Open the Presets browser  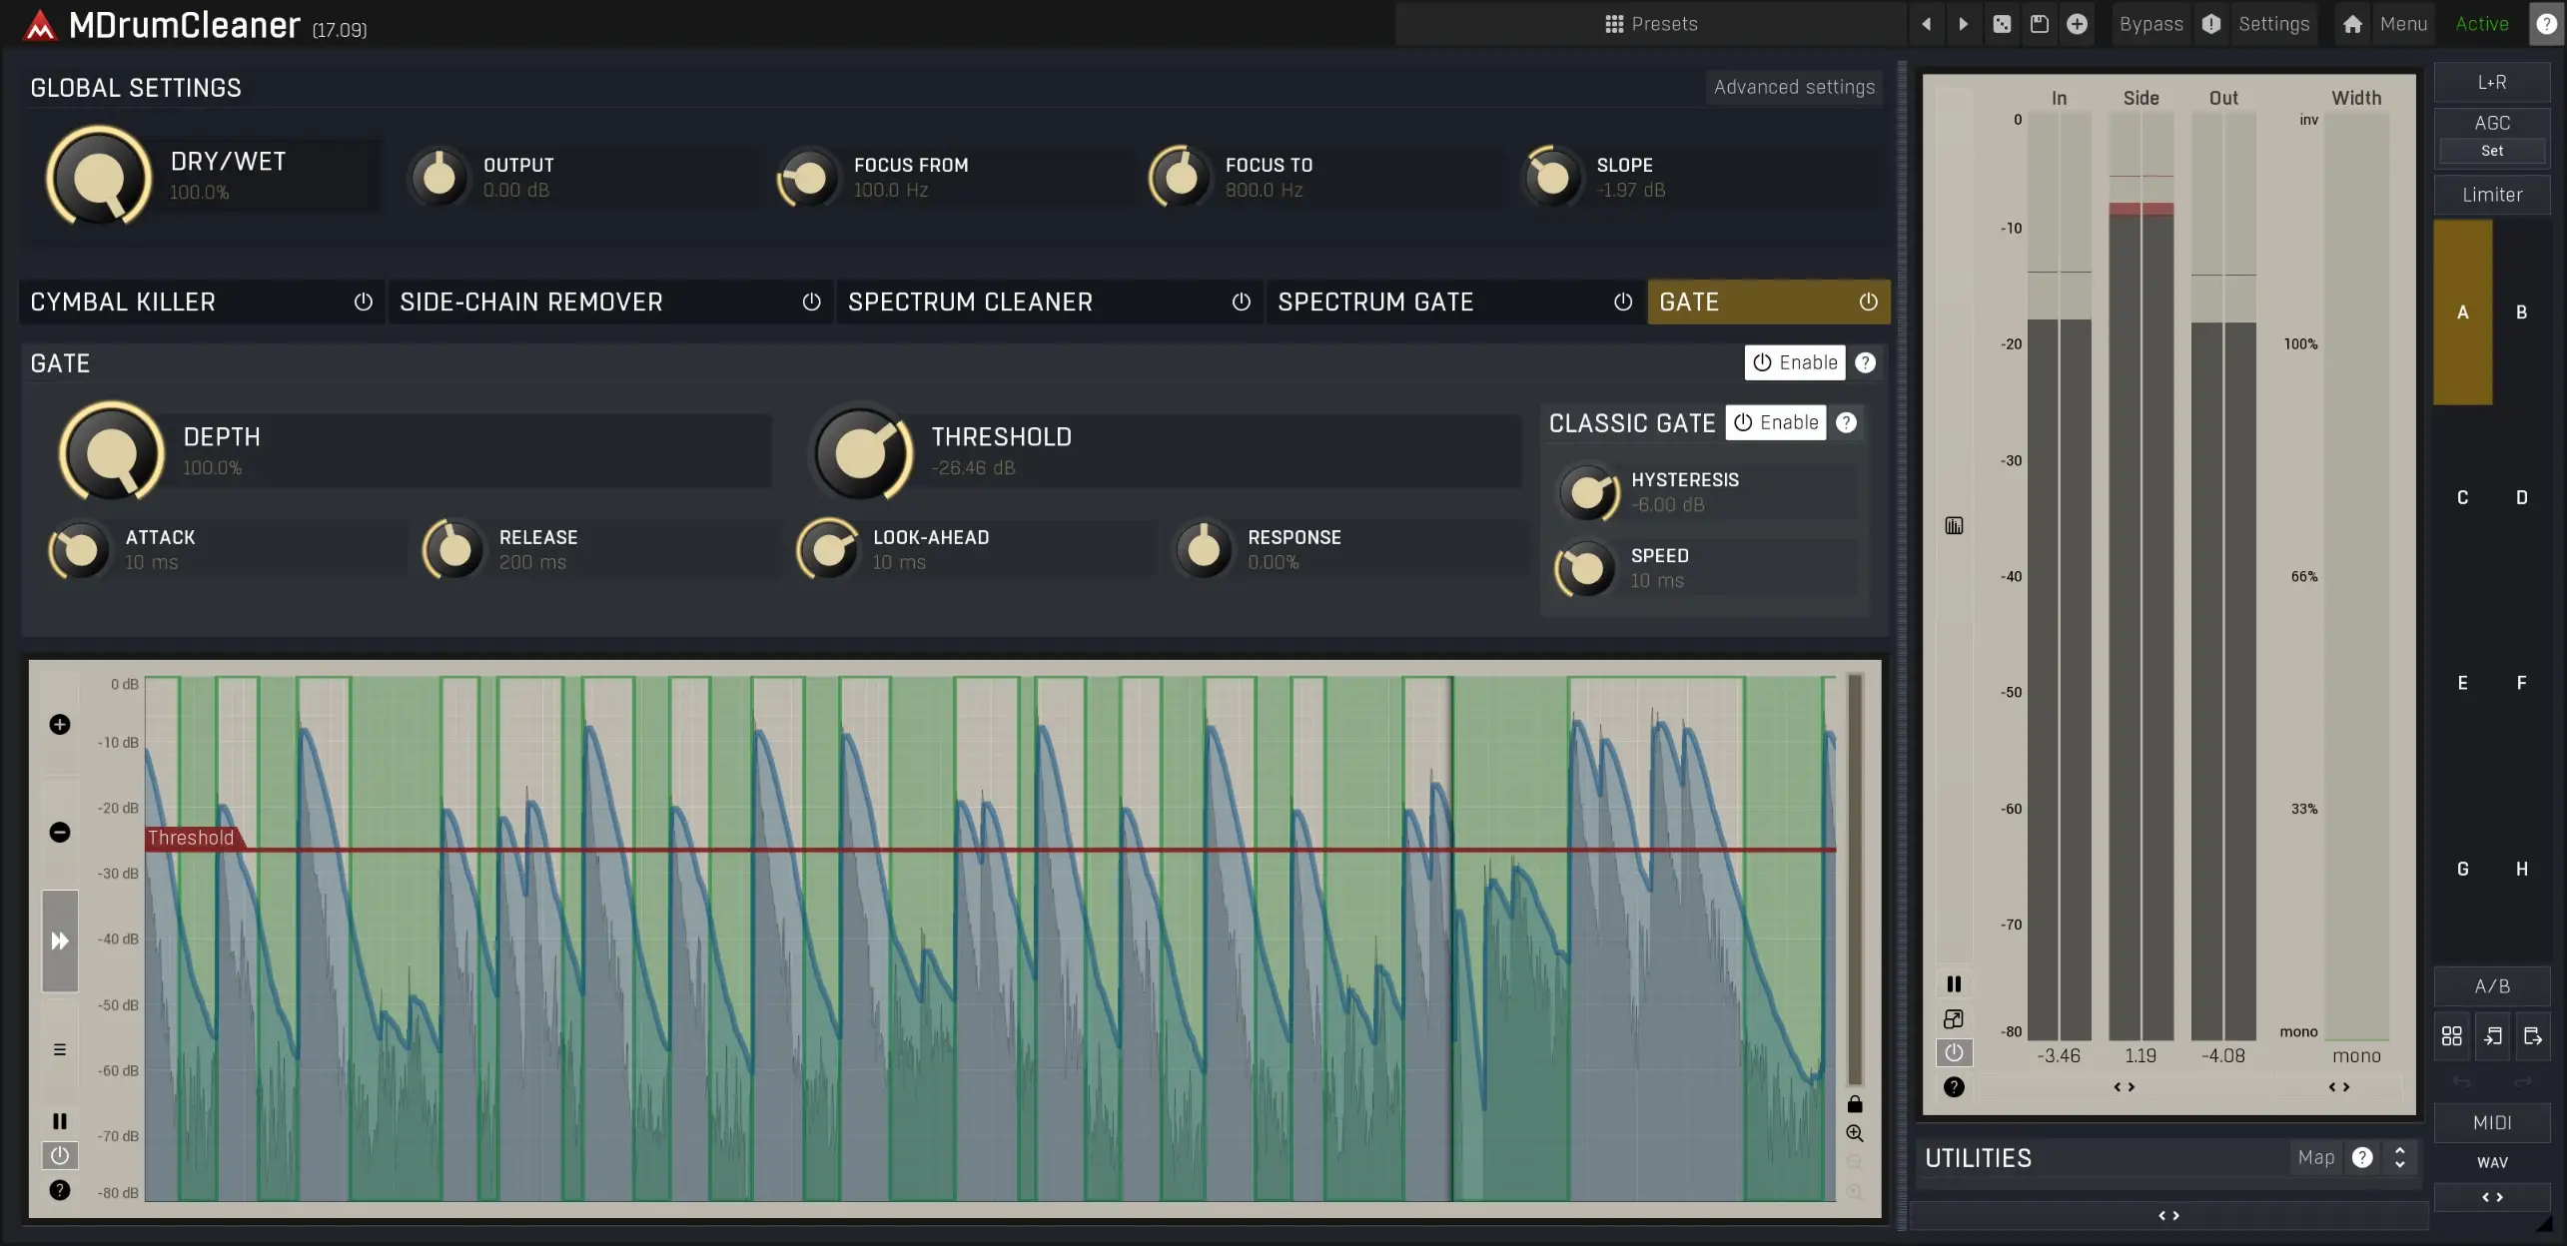(1650, 24)
